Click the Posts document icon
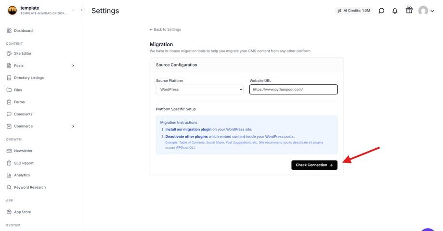The width and height of the screenshot is (443, 231). click(9, 65)
